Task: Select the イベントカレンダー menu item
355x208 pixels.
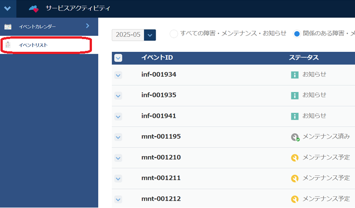Action: tap(49, 27)
